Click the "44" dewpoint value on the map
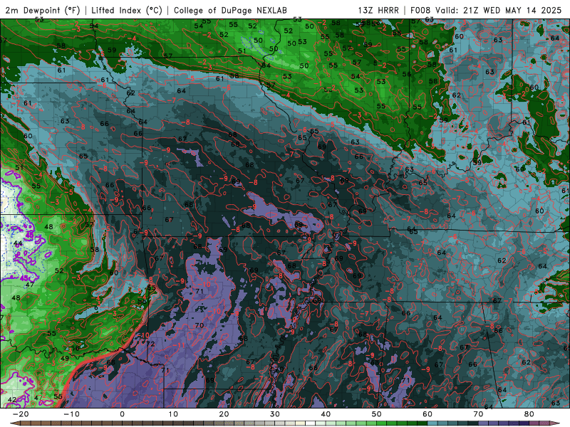570x427 pixels. [x=17, y=243]
